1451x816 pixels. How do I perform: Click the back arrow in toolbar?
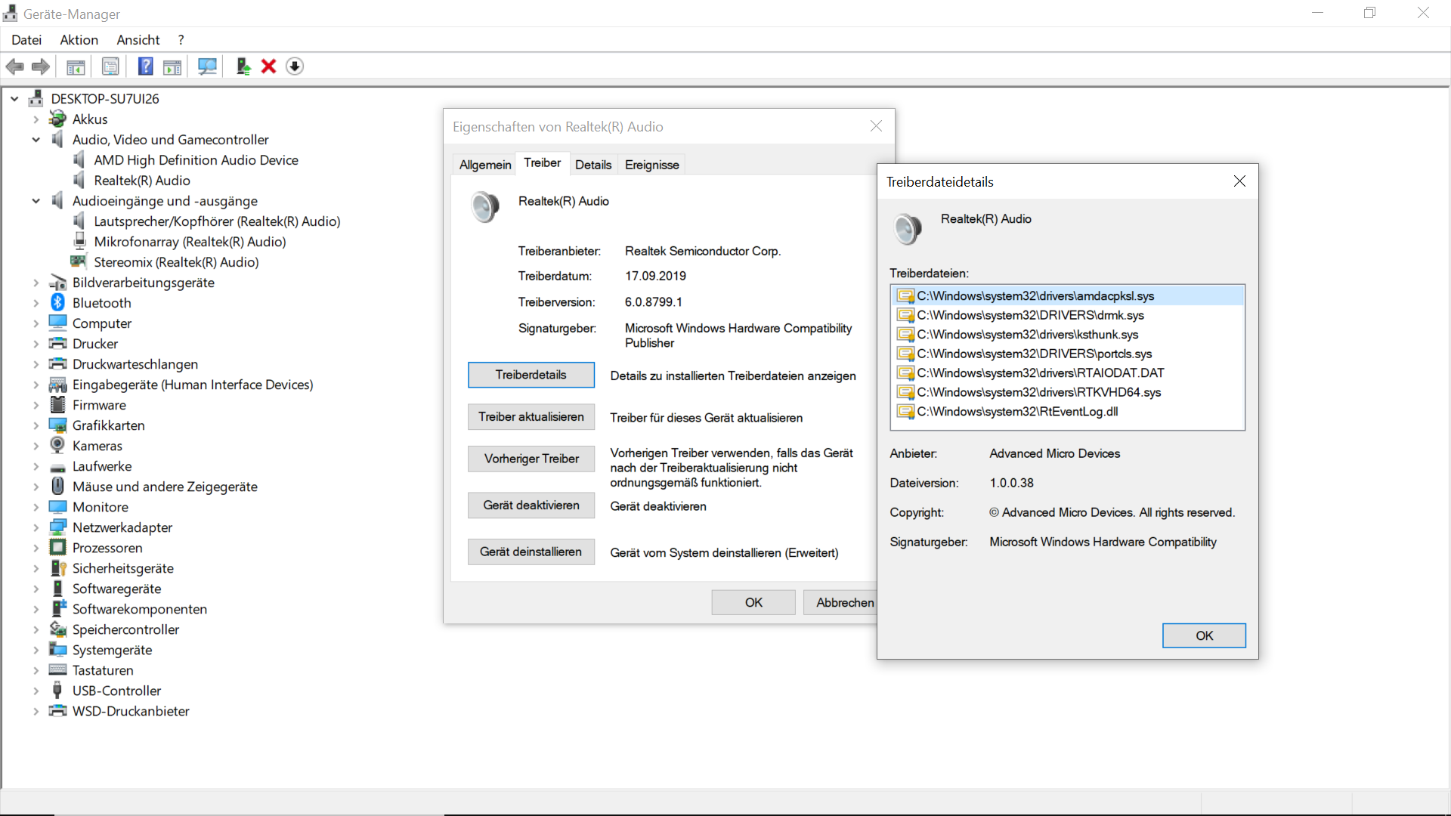(14, 66)
